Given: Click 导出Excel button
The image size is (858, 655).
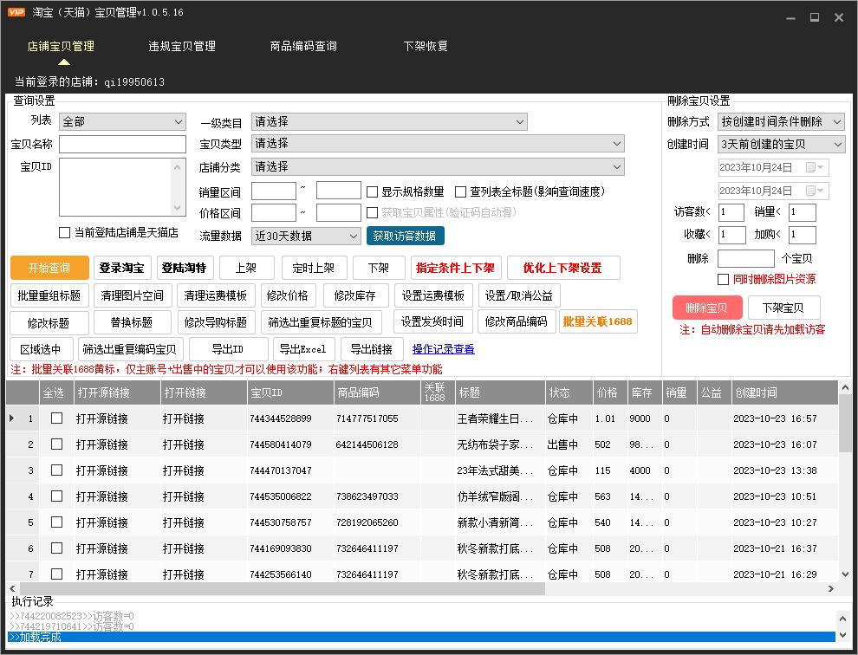Looking at the screenshot, I should click(303, 349).
